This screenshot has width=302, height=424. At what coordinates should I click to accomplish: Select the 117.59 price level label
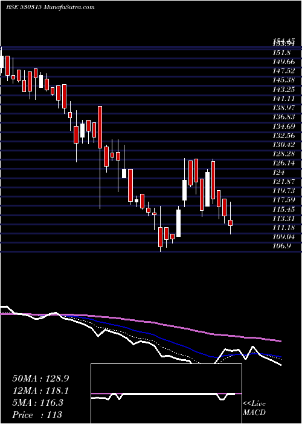[x=283, y=200]
